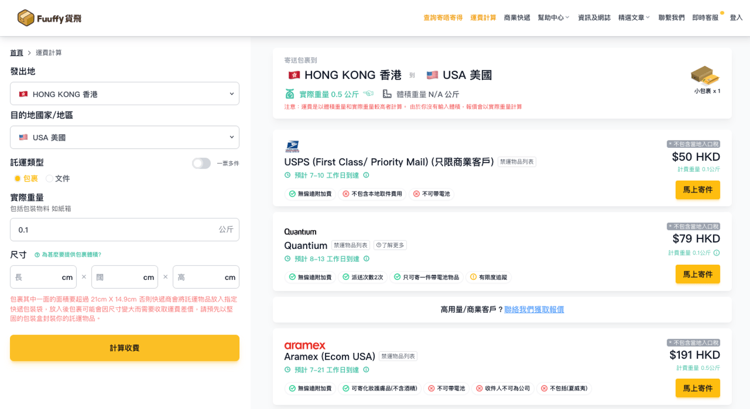
Task: Click info icon beside USPS delivery estimate
Action: [x=366, y=175]
